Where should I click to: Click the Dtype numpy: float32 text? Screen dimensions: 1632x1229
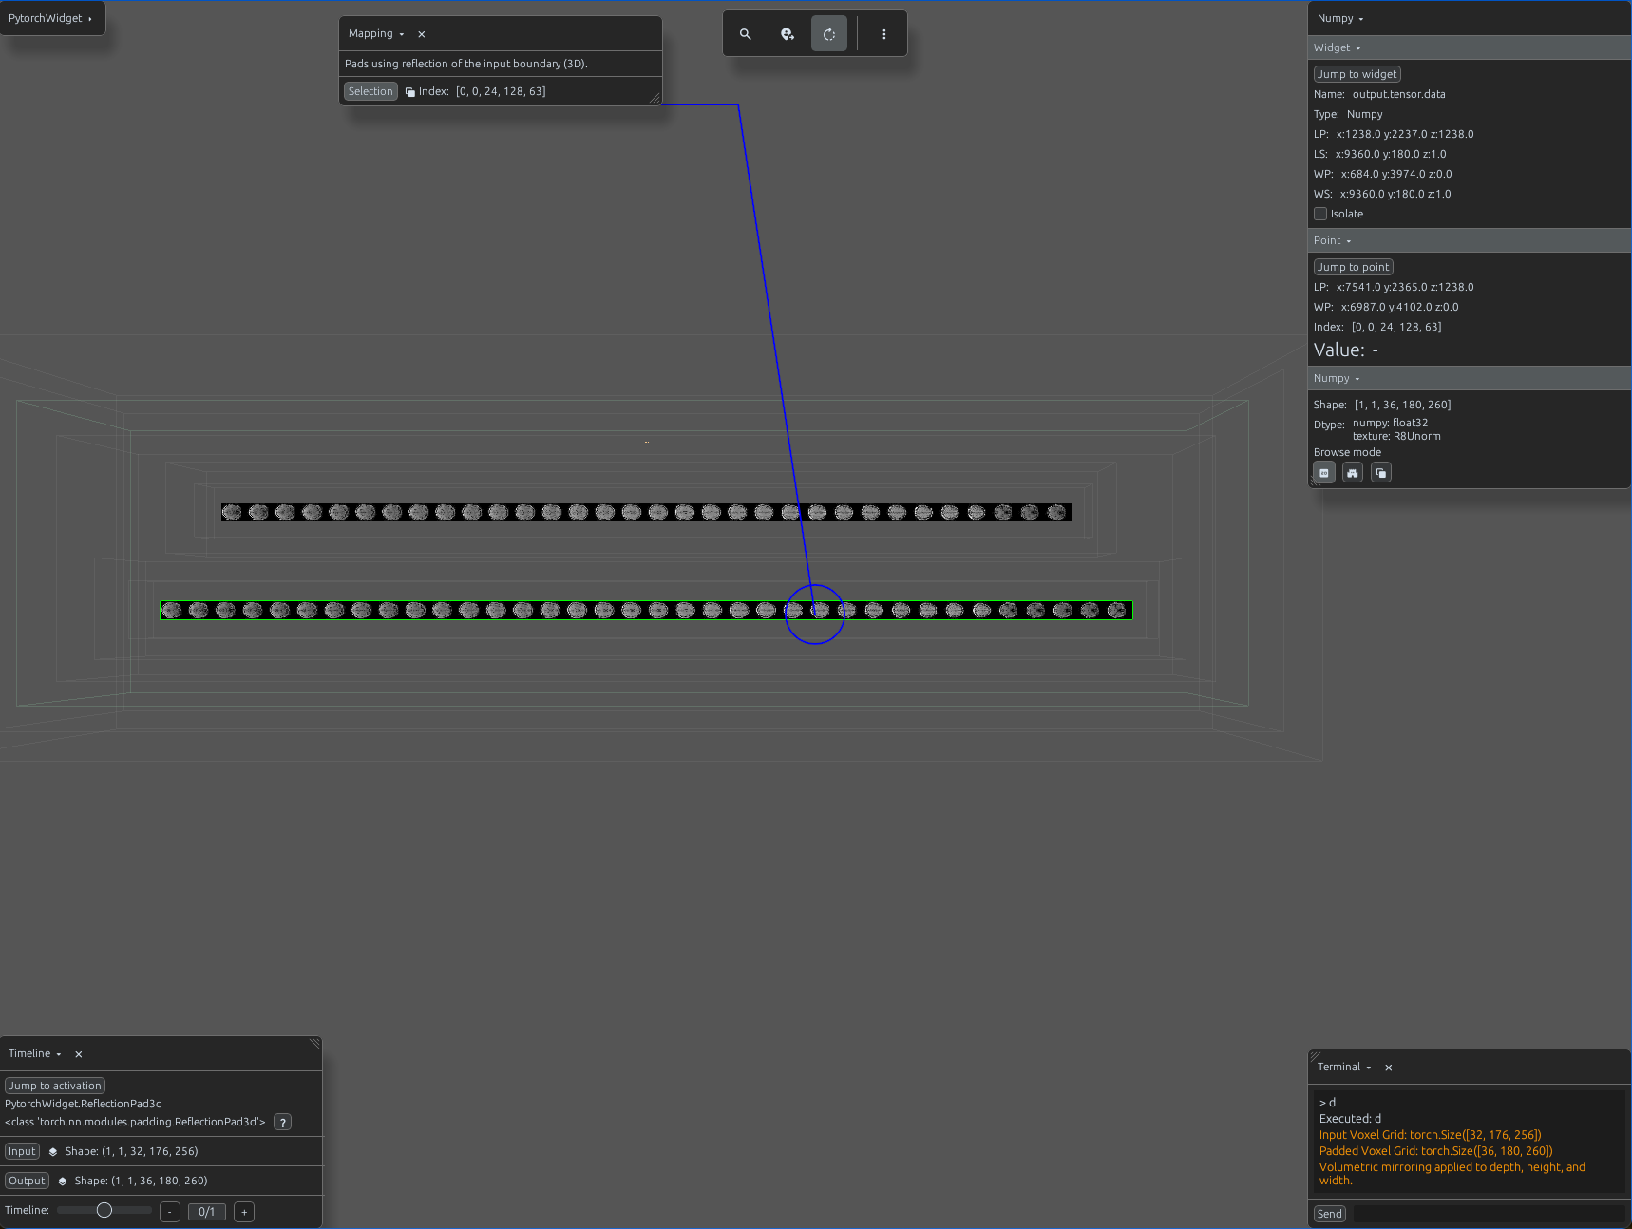(x=1390, y=423)
